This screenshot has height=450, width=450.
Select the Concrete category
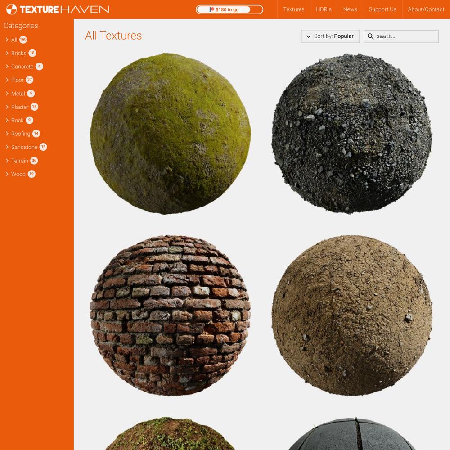click(22, 67)
